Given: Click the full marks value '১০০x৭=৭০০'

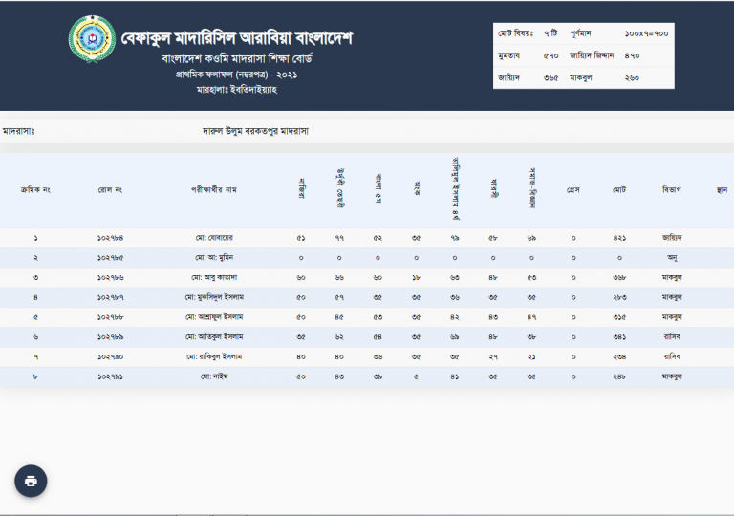Looking at the screenshot, I should (646, 33).
